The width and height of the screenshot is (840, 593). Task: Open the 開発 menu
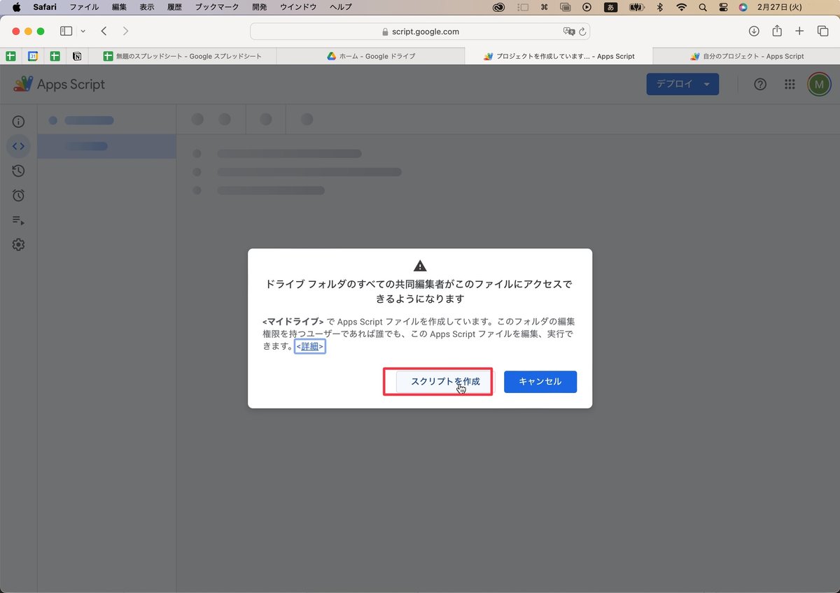coord(260,7)
